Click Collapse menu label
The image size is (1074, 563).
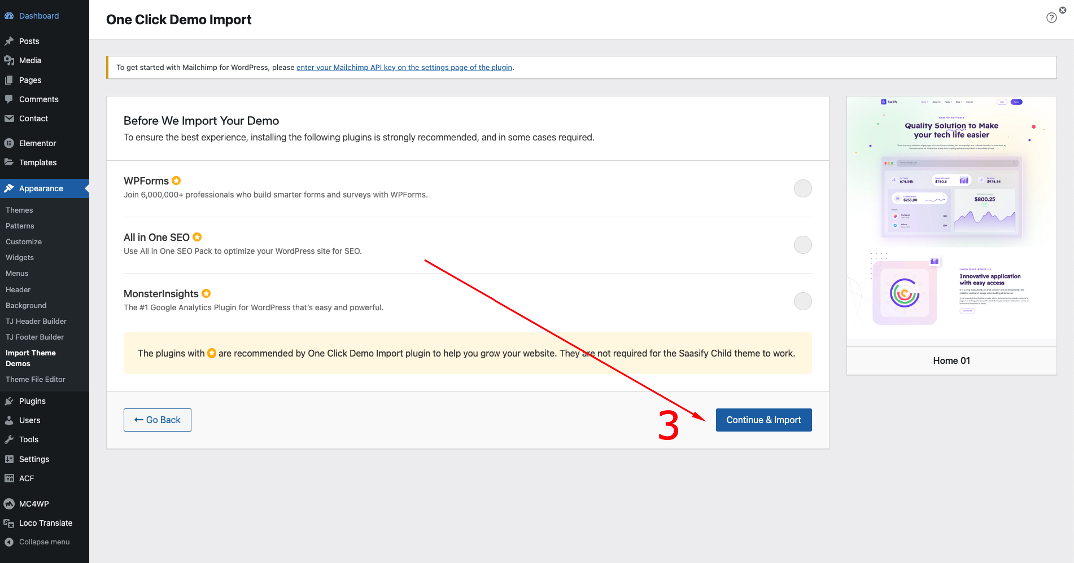pyautogui.click(x=45, y=542)
